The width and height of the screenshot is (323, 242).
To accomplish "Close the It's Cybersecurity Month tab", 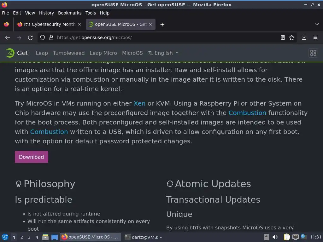I will tap(79, 24).
